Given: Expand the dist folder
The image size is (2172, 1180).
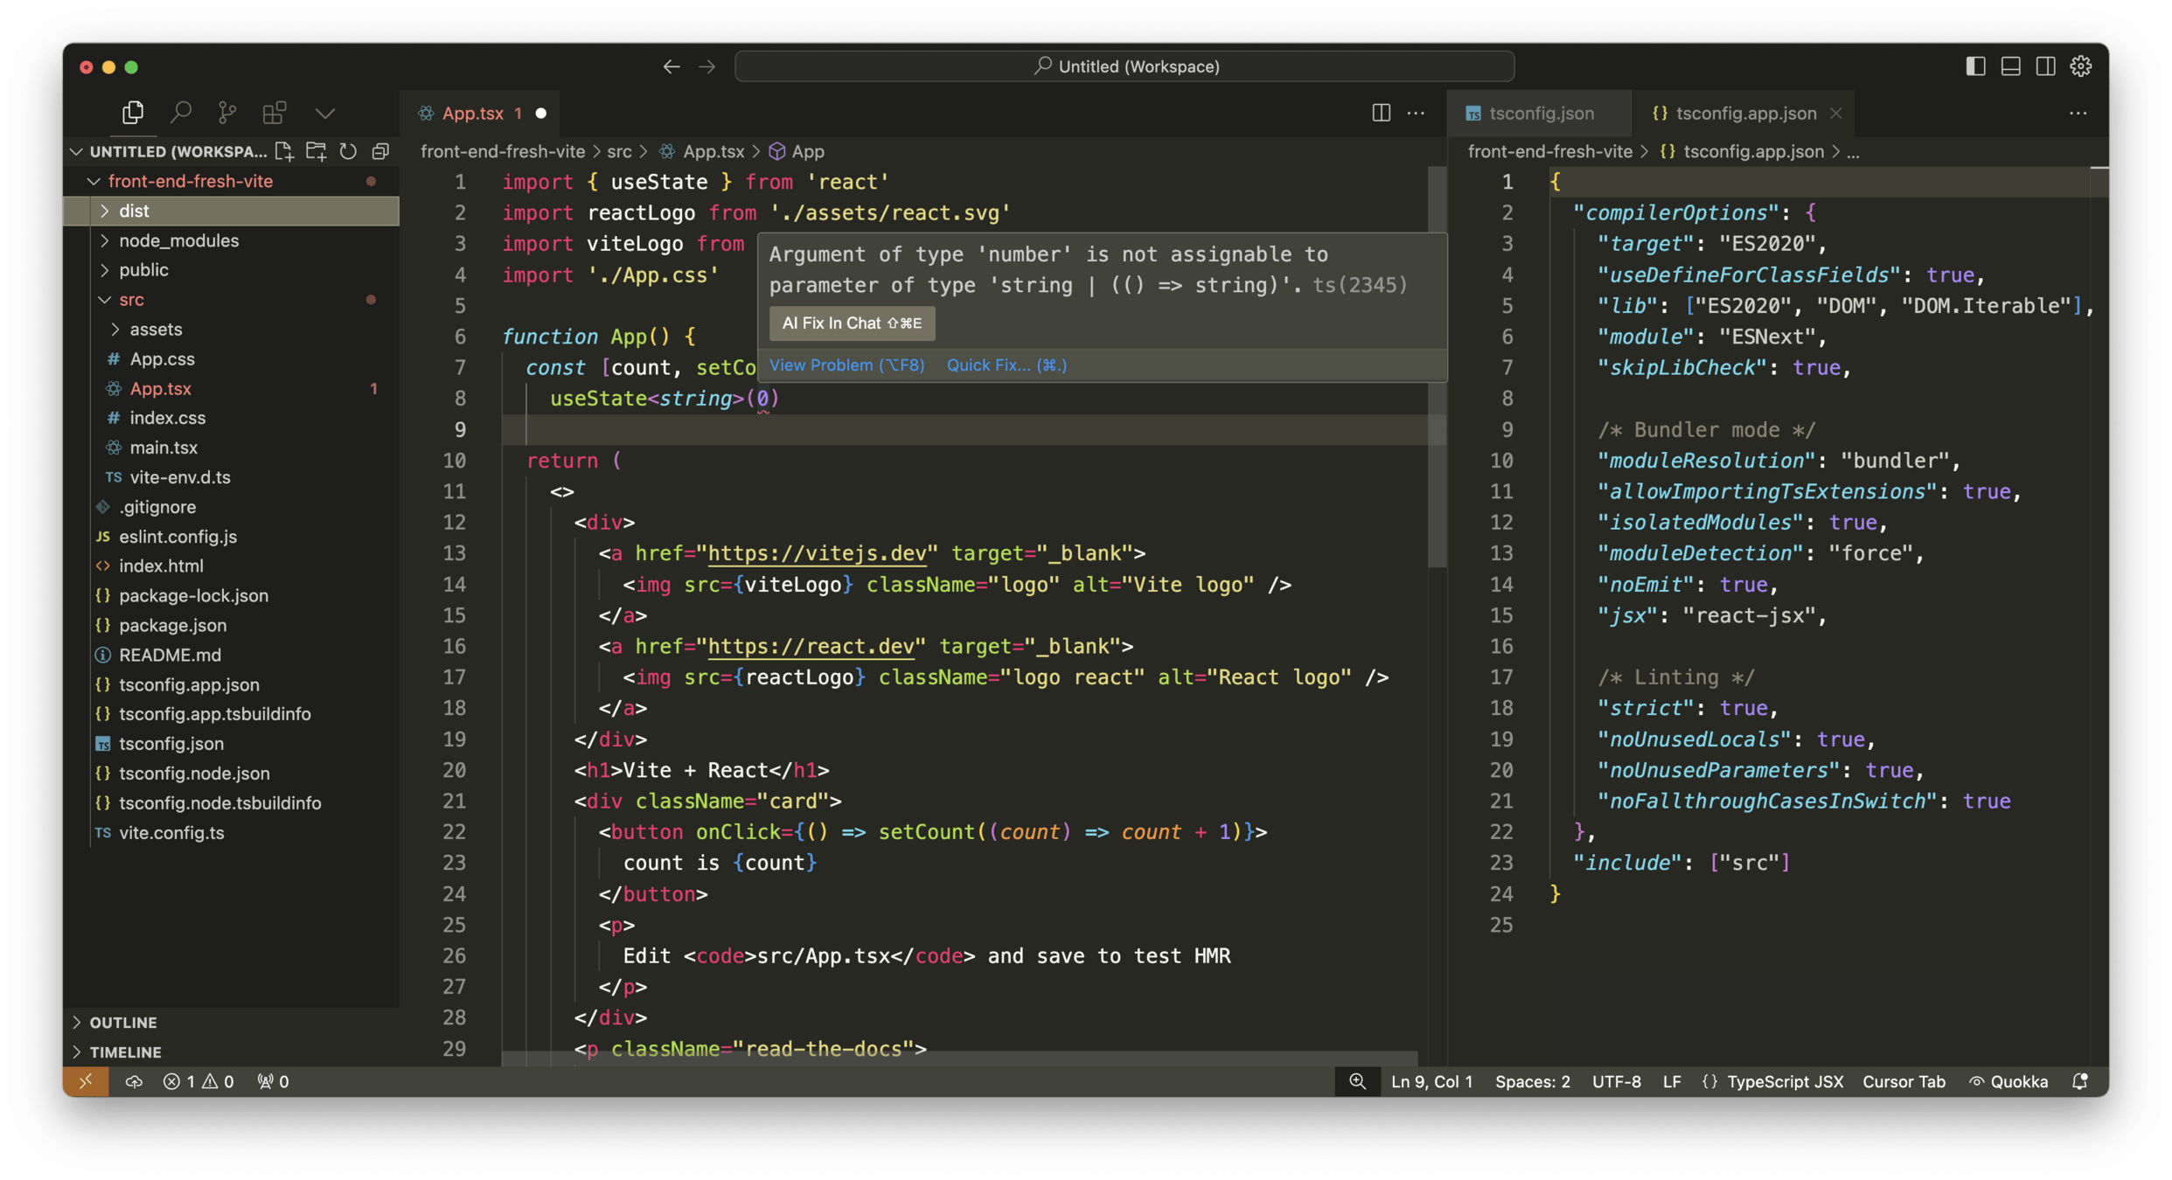Looking at the screenshot, I should (x=134, y=211).
